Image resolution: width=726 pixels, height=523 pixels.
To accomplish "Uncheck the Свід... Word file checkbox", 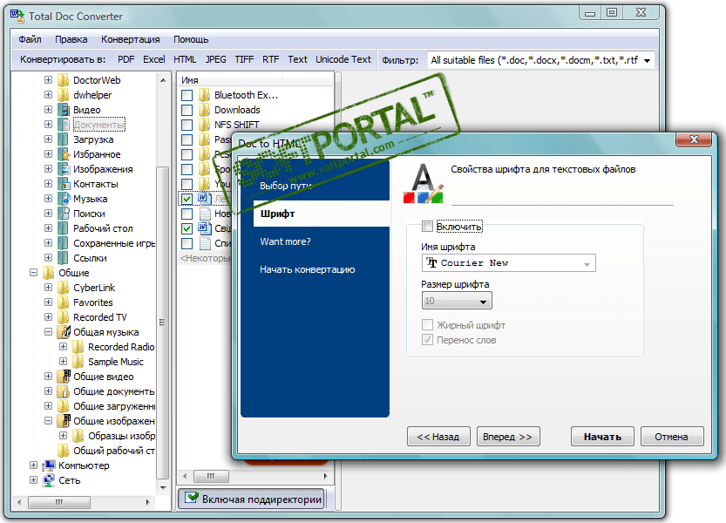I will coord(187,229).
